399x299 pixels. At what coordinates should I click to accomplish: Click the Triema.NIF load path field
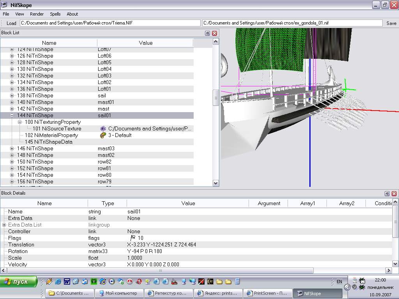click(110, 23)
